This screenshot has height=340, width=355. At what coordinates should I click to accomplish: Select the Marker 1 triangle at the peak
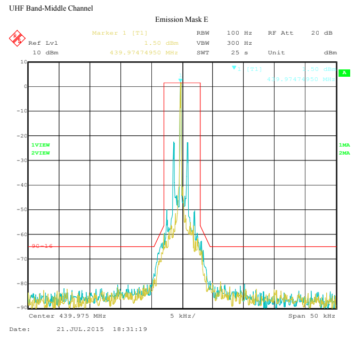point(180,80)
